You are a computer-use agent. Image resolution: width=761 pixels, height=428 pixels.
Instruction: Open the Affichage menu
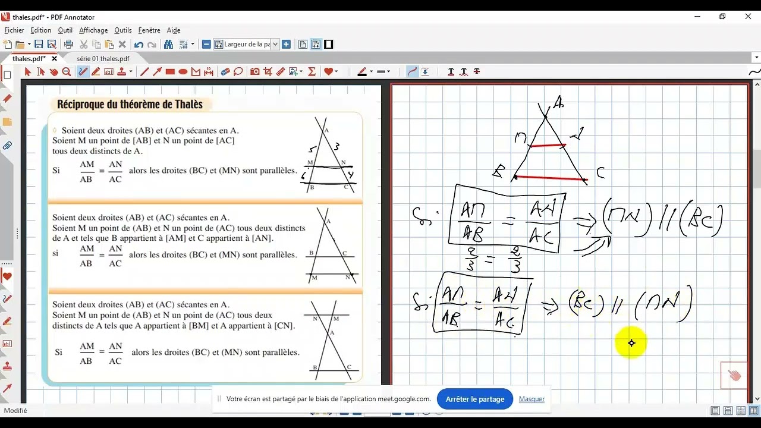pos(93,30)
